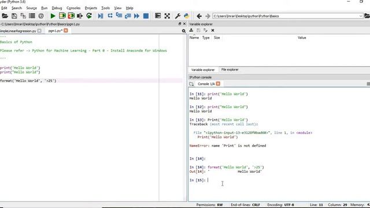
Task: Run current cell and advance
Action: [71, 16]
